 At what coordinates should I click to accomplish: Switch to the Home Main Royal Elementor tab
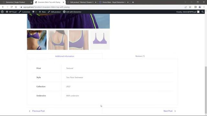click(114, 2)
